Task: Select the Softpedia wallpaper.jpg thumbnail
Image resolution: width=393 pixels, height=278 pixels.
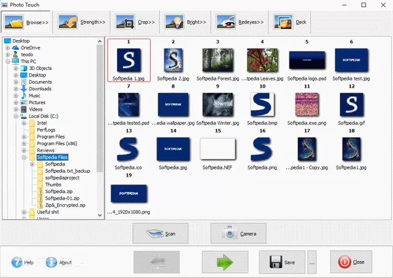Action: pos(173,105)
